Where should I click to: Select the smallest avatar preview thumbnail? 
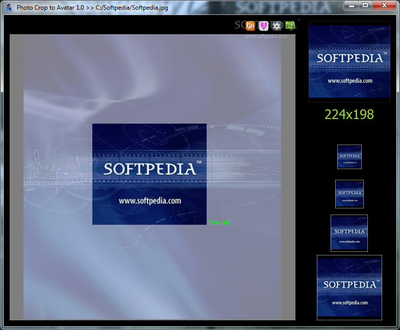click(349, 157)
